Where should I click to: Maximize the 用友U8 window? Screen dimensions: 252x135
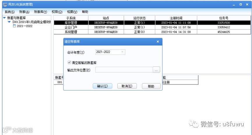point(241,4)
